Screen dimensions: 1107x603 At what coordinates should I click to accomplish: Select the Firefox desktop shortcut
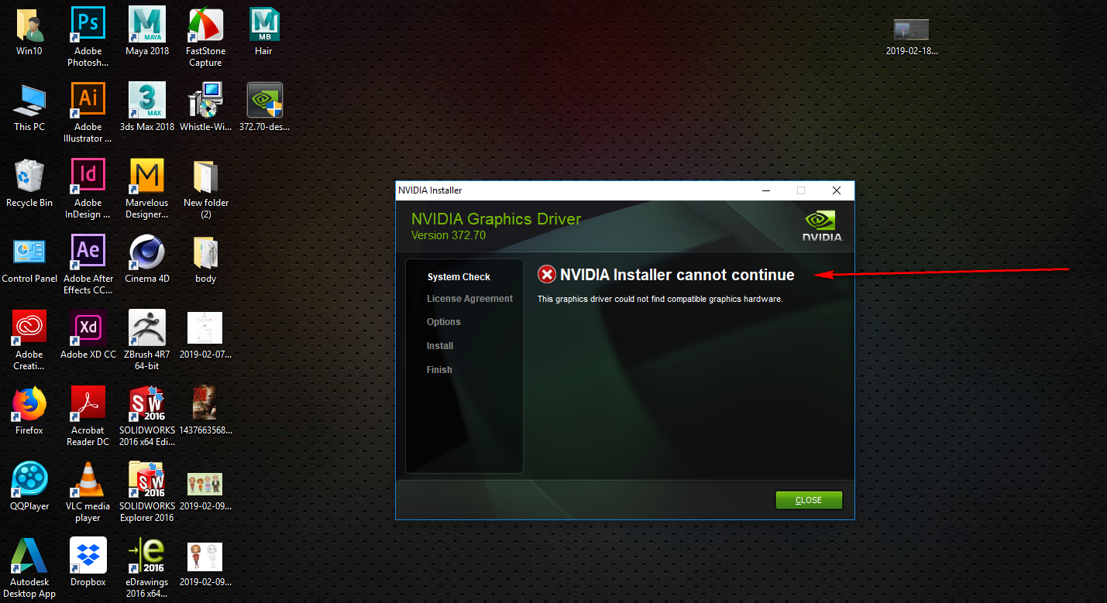(29, 411)
